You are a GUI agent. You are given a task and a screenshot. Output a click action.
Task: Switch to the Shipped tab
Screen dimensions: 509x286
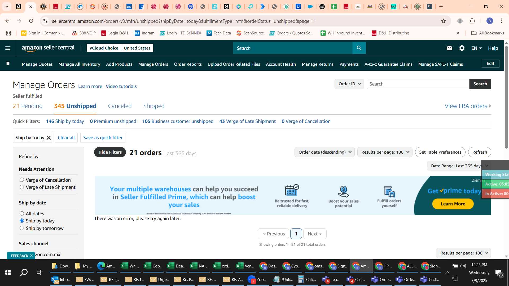[x=154, y=106]
